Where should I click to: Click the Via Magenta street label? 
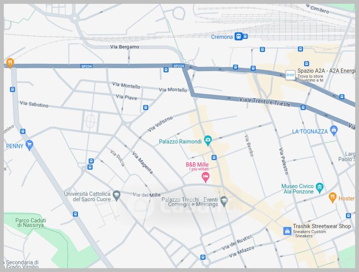142,163
